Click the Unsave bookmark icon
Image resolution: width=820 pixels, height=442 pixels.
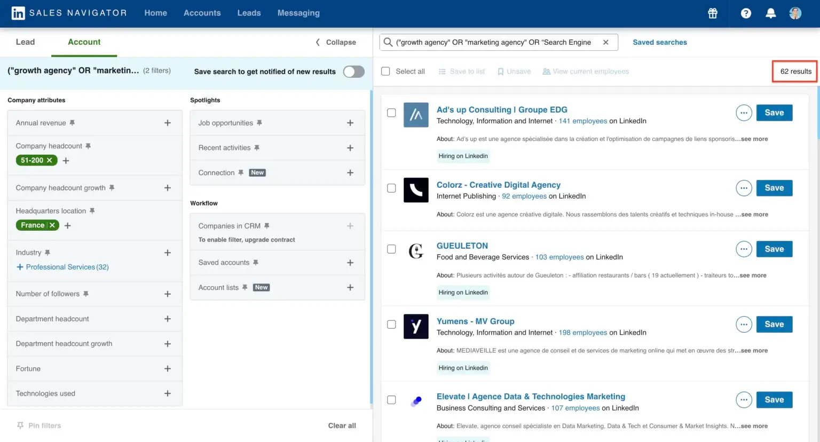coord(501,71)
